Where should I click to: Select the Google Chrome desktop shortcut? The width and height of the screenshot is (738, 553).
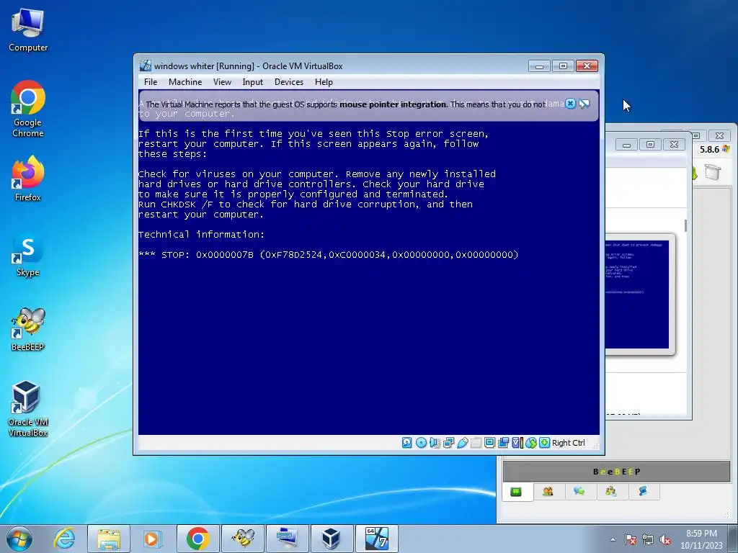(x=28, y=109)
